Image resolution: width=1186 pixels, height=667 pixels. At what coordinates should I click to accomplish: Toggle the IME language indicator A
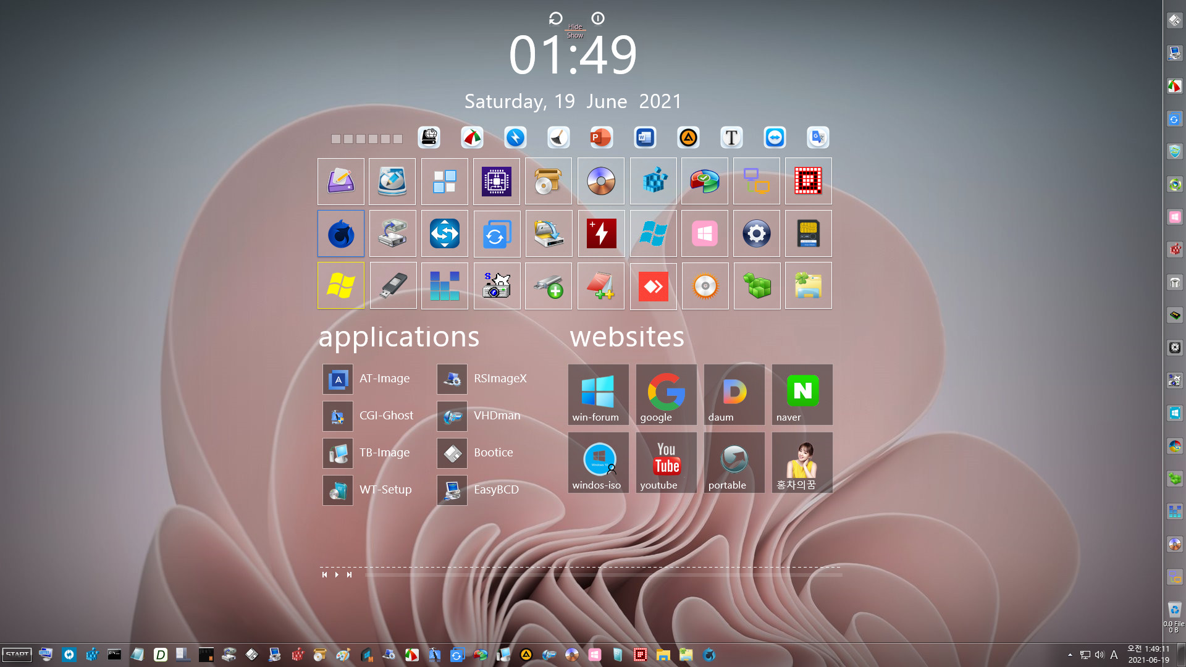pos(1114,655)
